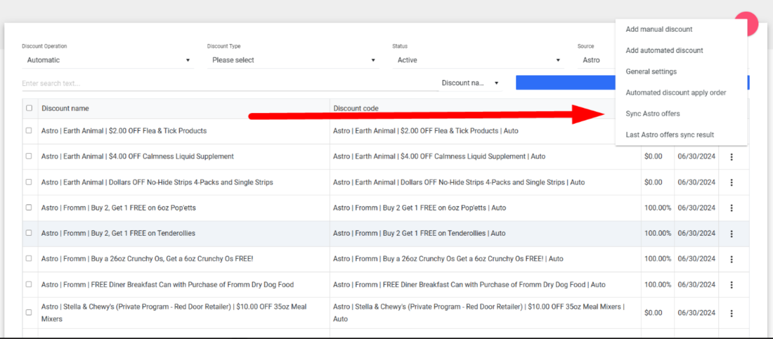Click 100.00% value in Tenderollies row

(657, 233)
